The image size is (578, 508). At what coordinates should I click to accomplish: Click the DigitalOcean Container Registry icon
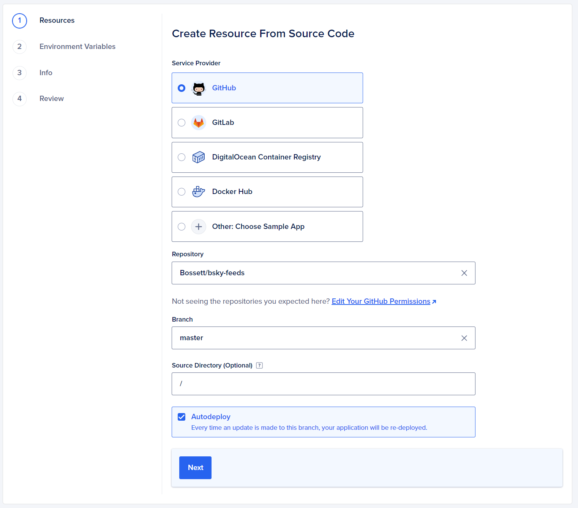pyautogui.click(x=199, y=157)
